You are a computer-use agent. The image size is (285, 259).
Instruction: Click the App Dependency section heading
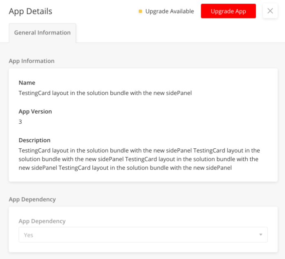32,200
